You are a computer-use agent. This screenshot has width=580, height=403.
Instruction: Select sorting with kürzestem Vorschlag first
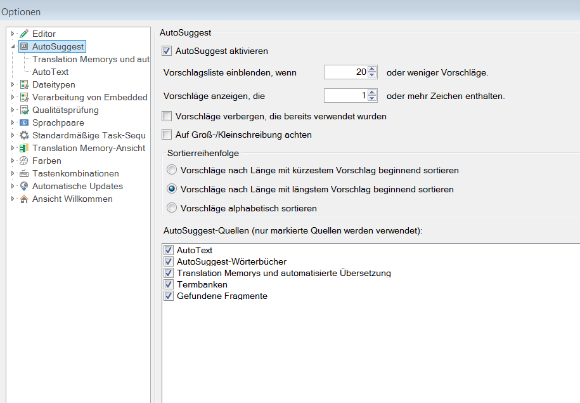(172, 170)
